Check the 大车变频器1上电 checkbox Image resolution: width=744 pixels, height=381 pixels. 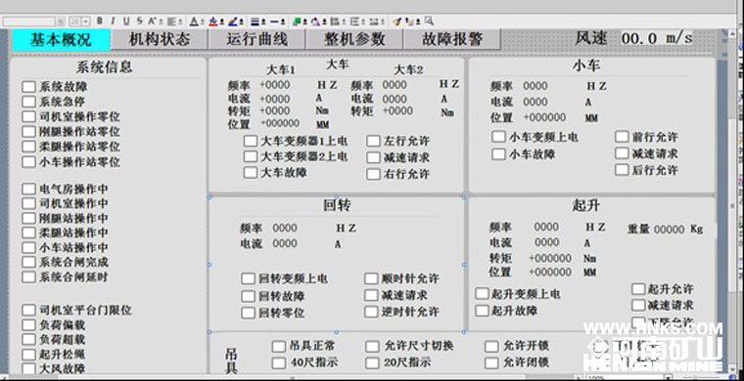(x=251, y=141)
